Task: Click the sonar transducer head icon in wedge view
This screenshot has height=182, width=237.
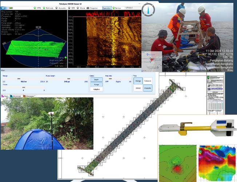Action: pyautogui.click(x=39, y=27)
